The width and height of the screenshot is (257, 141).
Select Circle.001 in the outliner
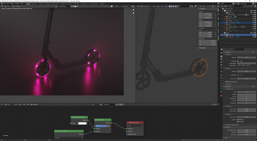pyautogui.click(x=231, y=35)
